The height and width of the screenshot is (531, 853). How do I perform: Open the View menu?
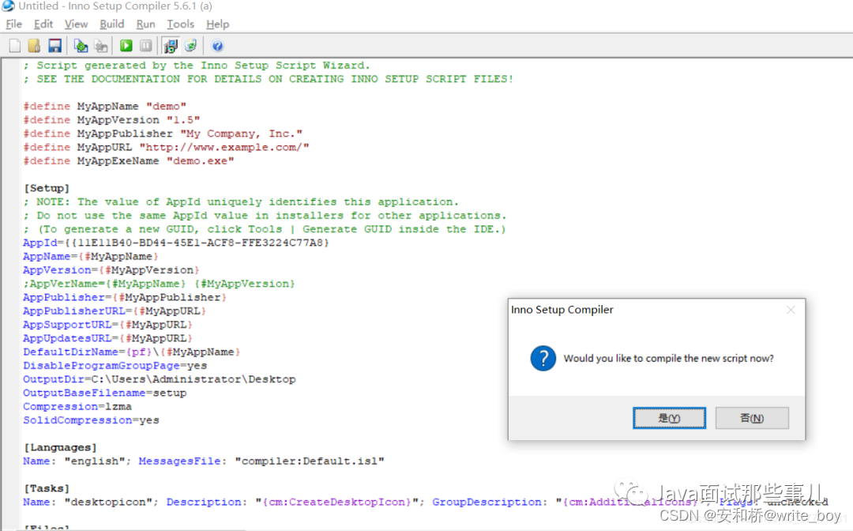pos(76,24)
